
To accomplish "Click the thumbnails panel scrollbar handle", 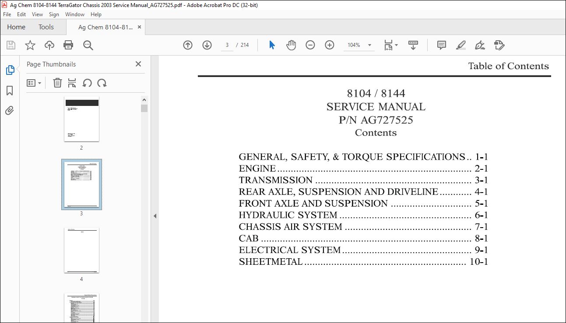I will click(144, 108).
